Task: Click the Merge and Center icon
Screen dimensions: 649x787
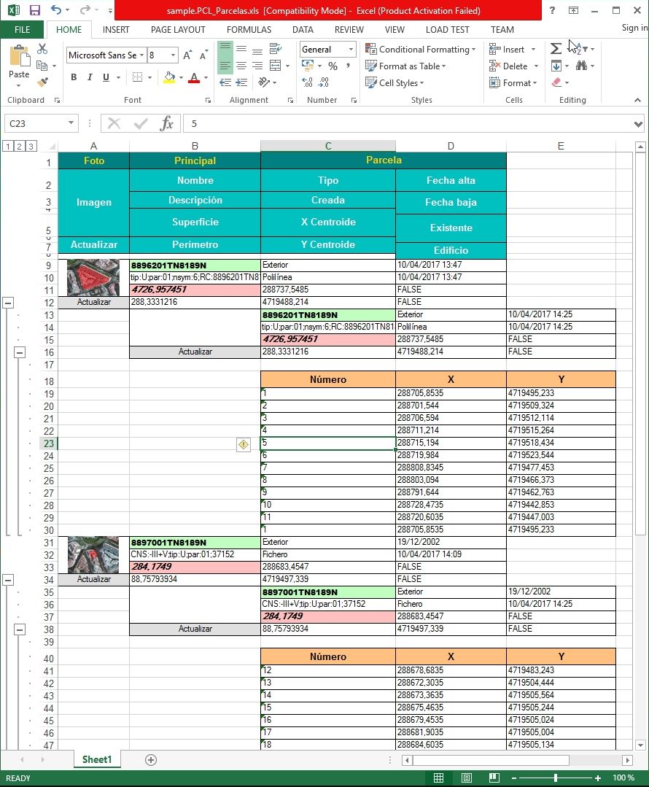Action: pyautogui.click(x=275, y=66)
